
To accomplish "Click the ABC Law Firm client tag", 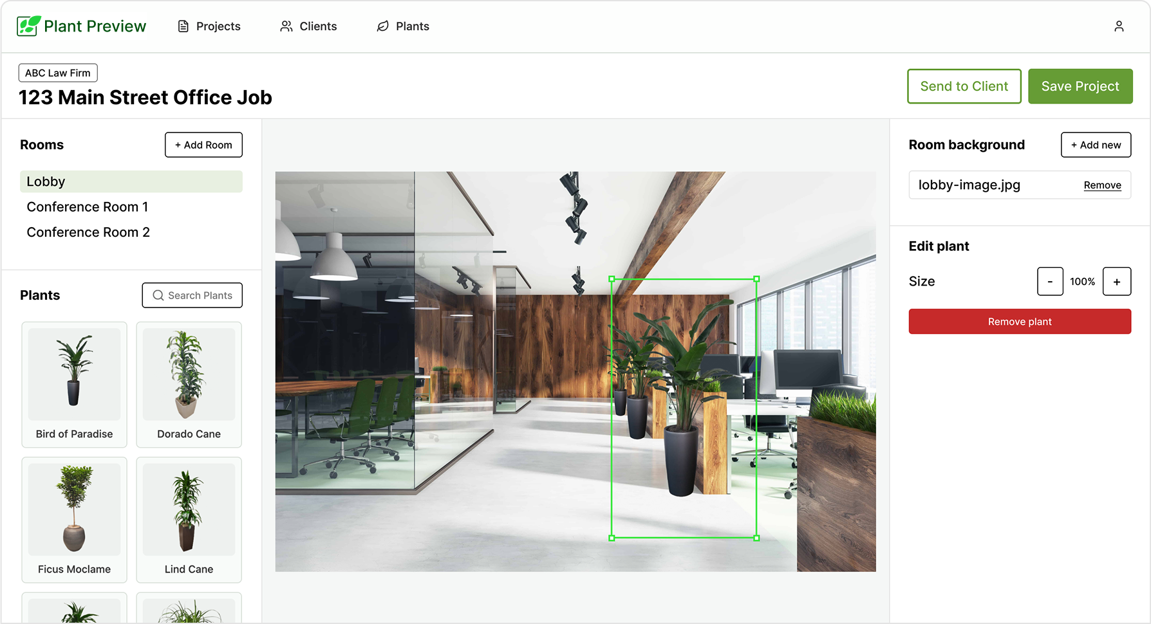I will [x=58, y=73].
